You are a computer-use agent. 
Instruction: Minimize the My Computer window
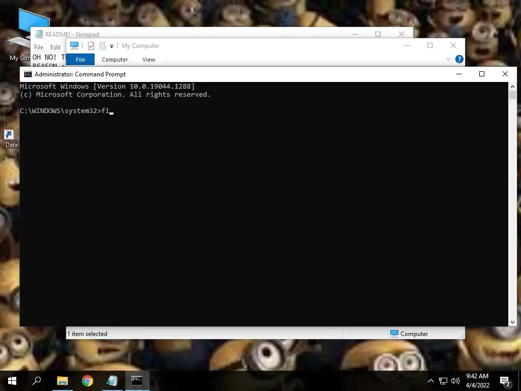click(407, 45)
